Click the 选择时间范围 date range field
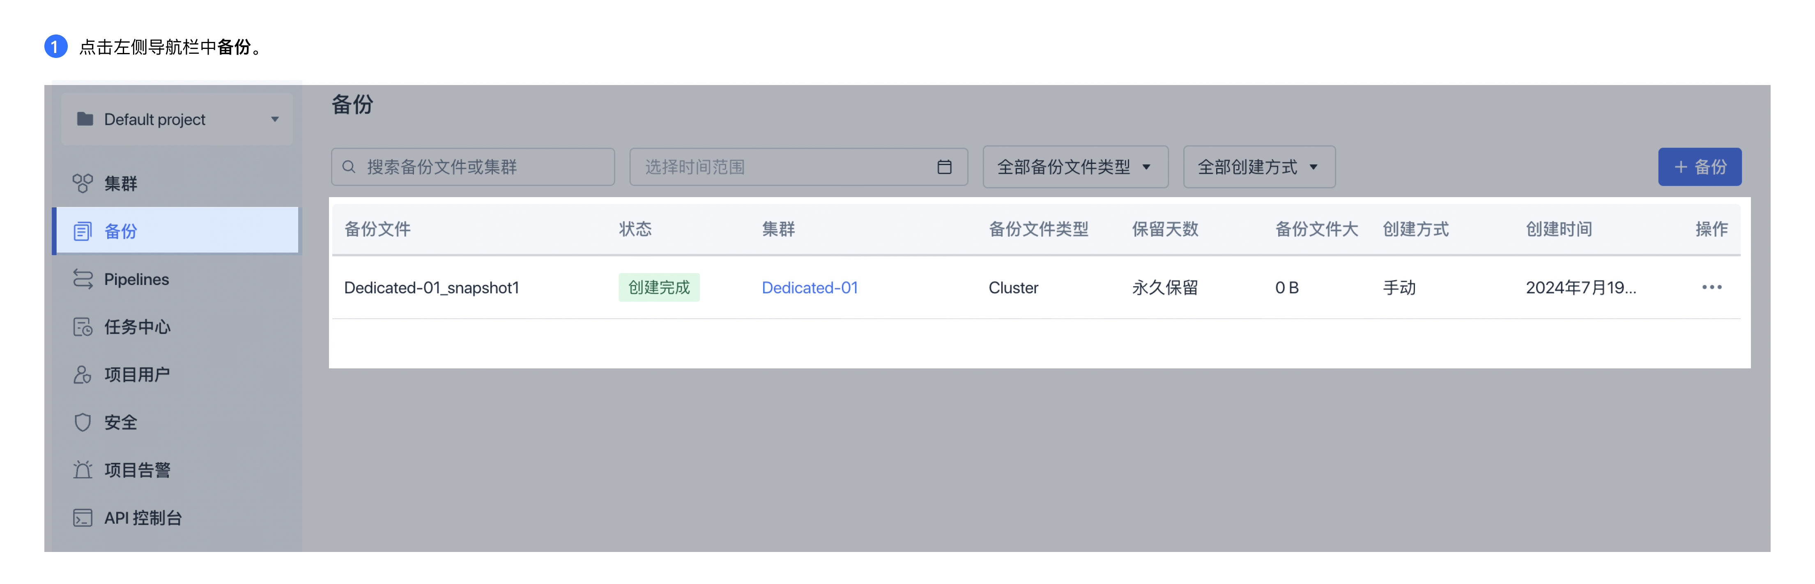1815x584 pixels. click(798, 167)
